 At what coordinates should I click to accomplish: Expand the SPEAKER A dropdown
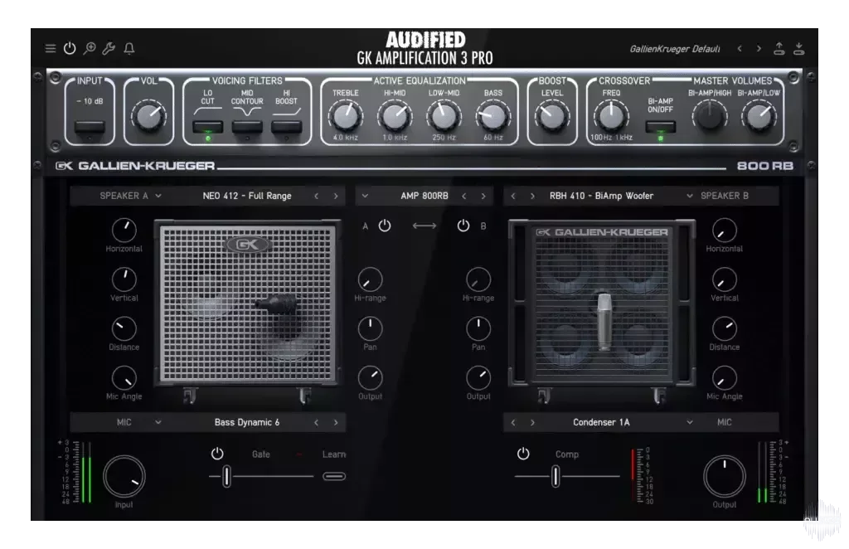click(x=158, y=196)
